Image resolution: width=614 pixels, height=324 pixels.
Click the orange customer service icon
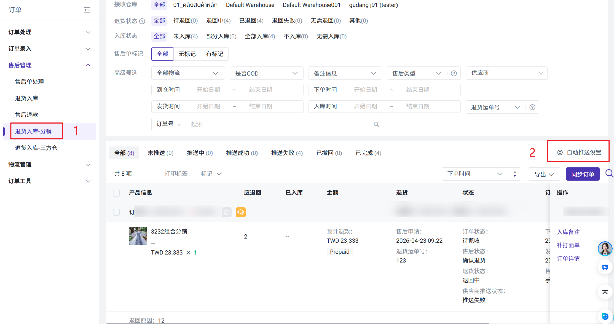240,212
